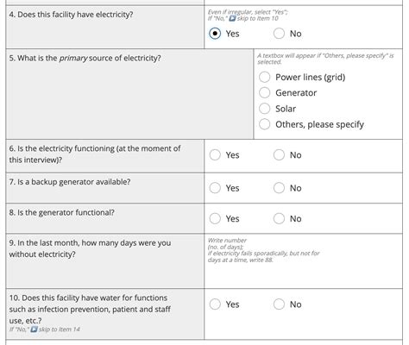The image size is (409, 345).
Task: Select No for facility having water
Action: pyautogui.click(x=279, y=304)
